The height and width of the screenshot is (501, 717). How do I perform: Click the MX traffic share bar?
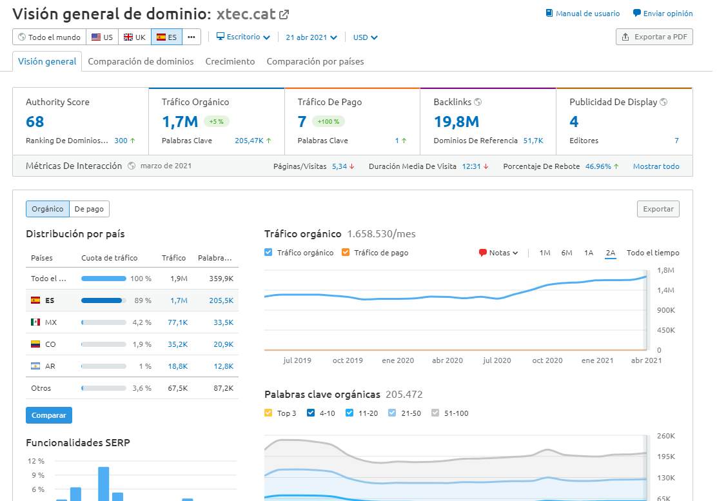click(103, 322)
